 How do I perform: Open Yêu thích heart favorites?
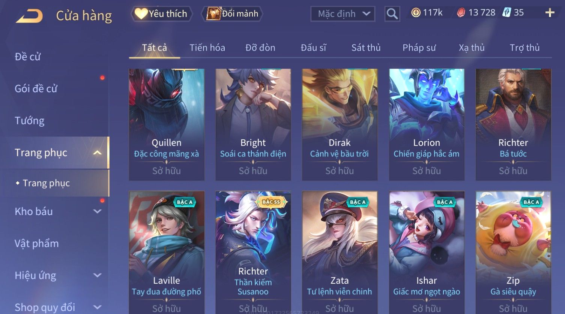(162, 14)
